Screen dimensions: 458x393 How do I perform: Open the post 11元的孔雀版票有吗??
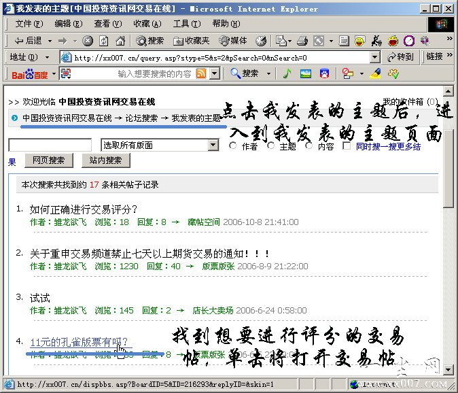pyautogui.click(x=78, y=342)
